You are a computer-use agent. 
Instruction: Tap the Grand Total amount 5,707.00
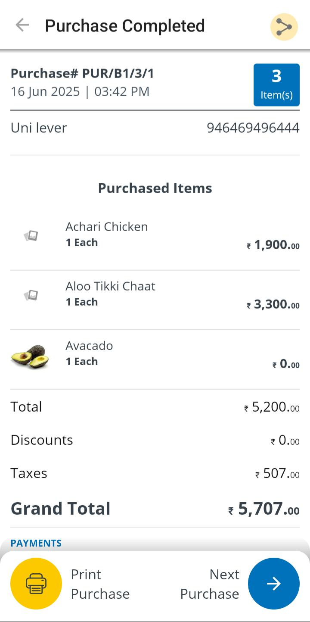click(264, 509)
